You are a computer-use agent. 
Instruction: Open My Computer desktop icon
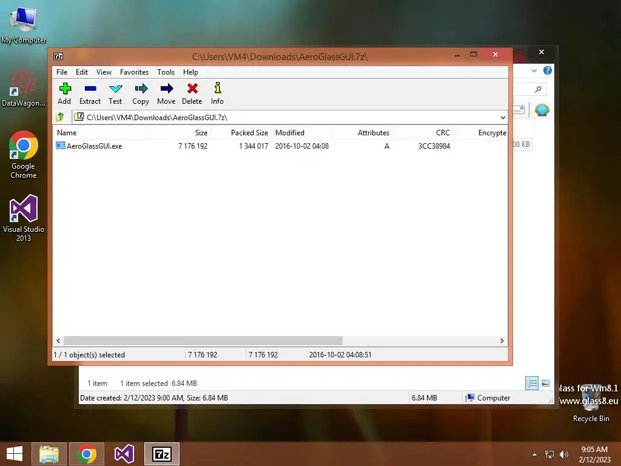[x=24, y=25]
